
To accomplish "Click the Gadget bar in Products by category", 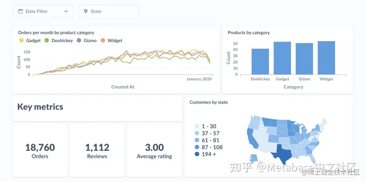I will (283, 58).
